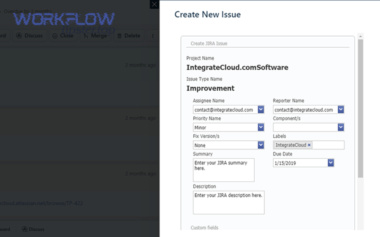Click Merge button in background toolbar
This screenshot has height=237, width=380.
tap(95, 35)
